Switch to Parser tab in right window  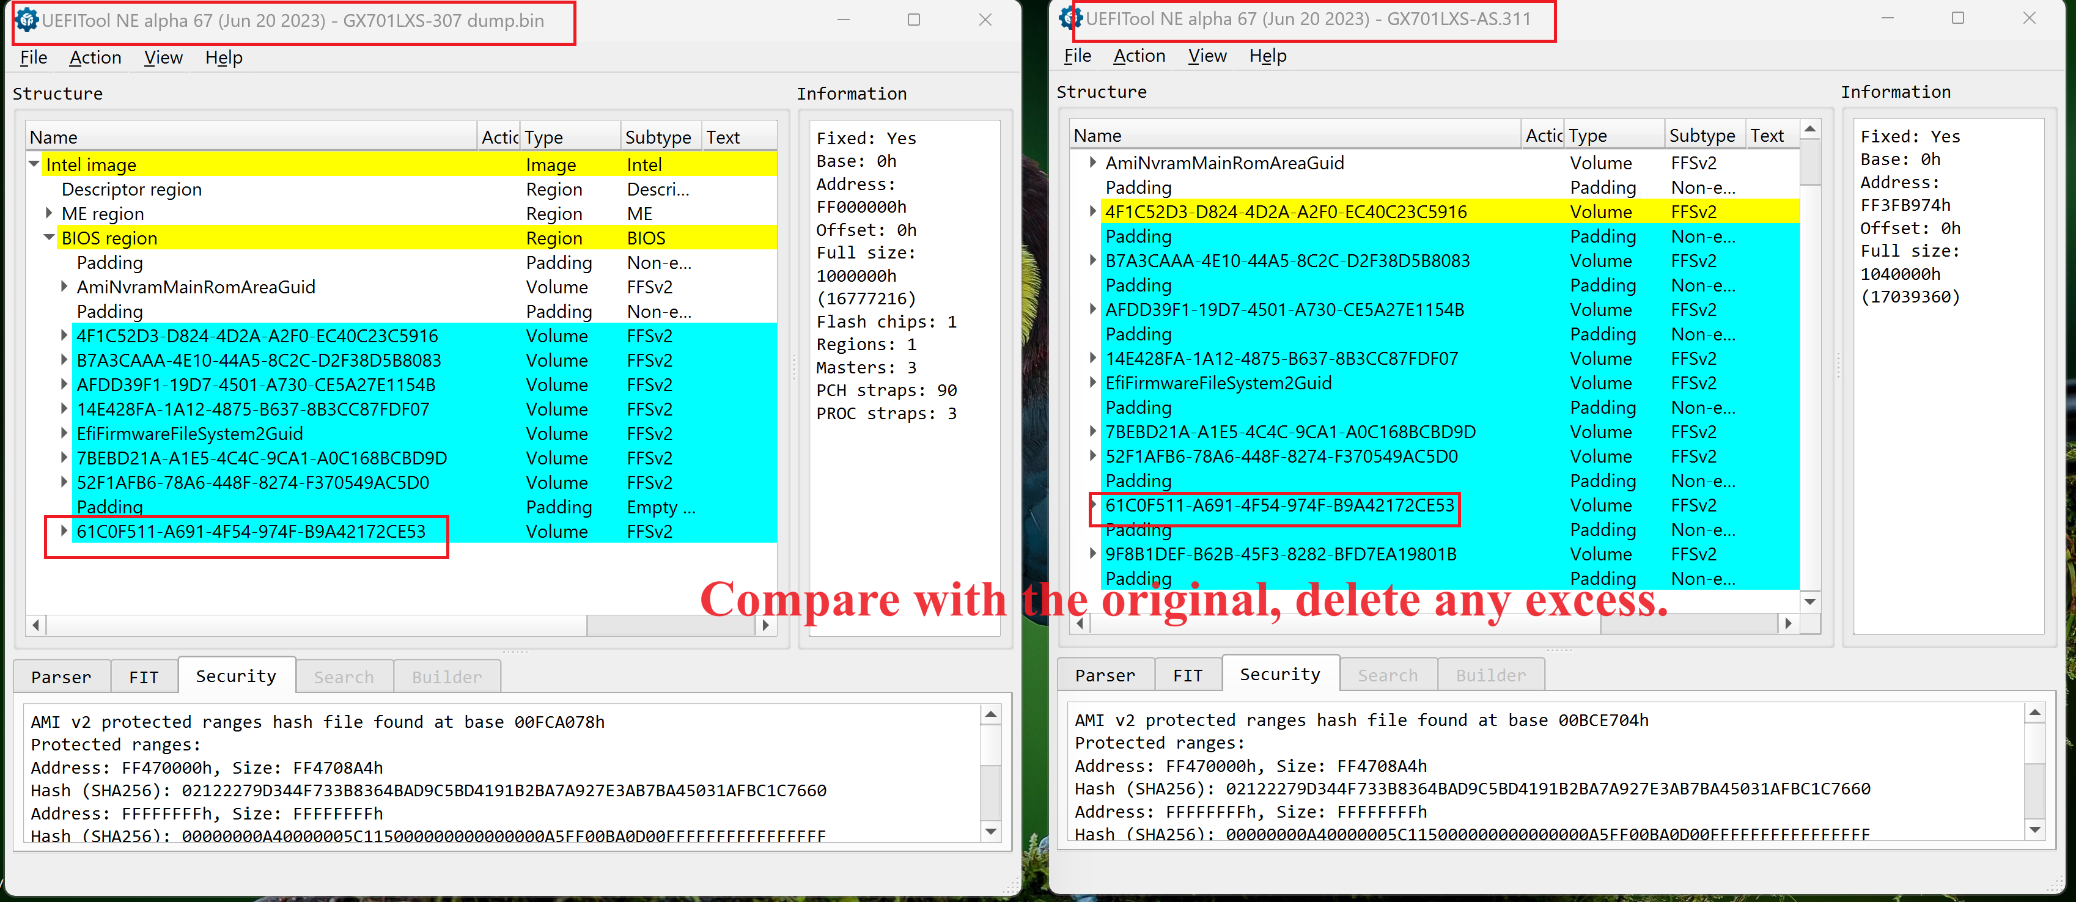tap(1104, 675)
